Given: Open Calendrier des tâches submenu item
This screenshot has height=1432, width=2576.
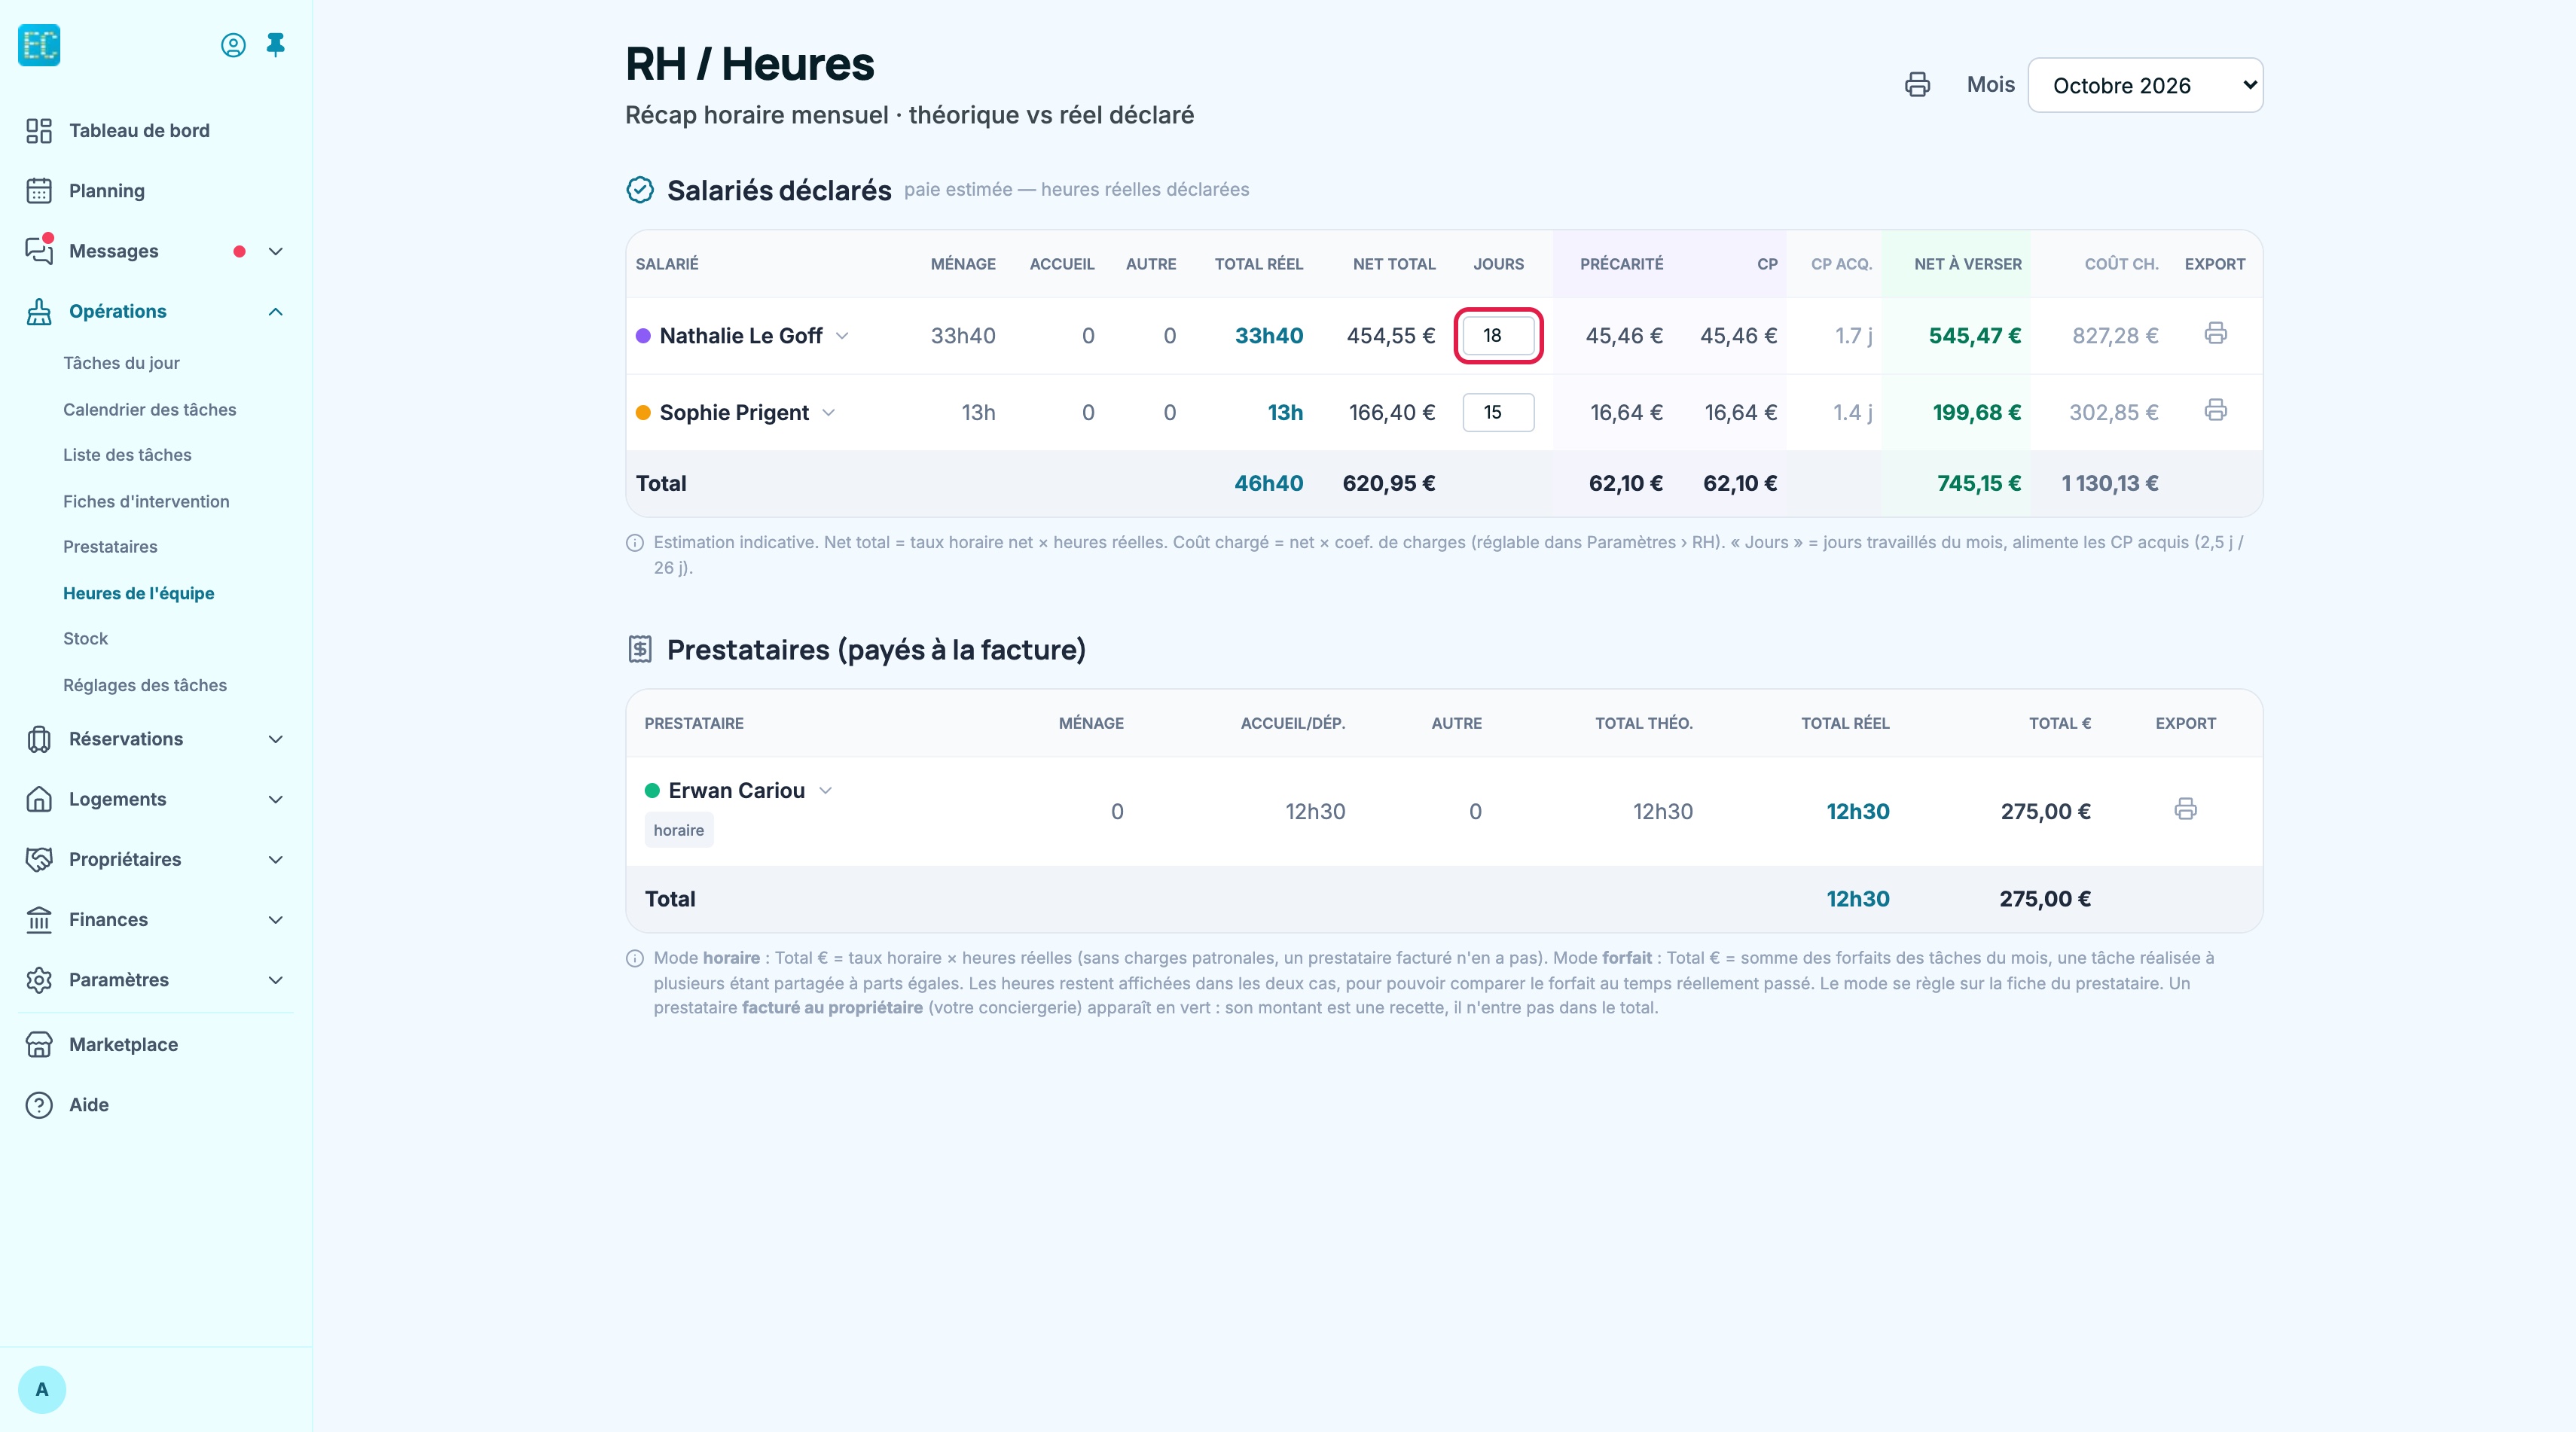Looking at the screenshot, I should pos(150,410).
